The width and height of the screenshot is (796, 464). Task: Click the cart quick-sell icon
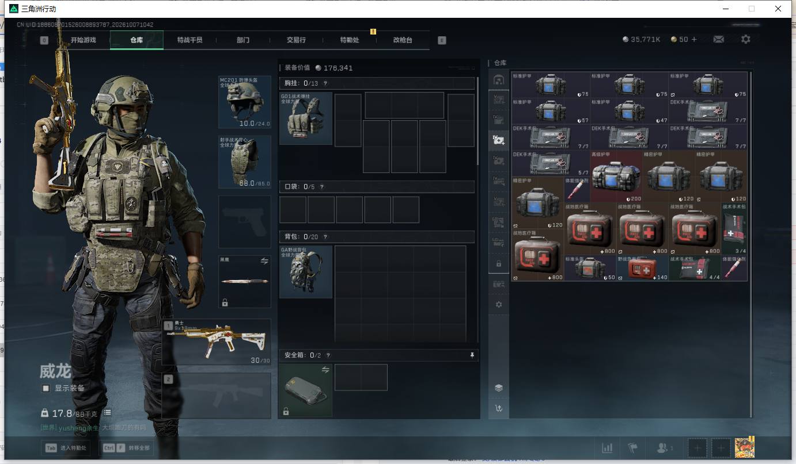pos(499,409)
